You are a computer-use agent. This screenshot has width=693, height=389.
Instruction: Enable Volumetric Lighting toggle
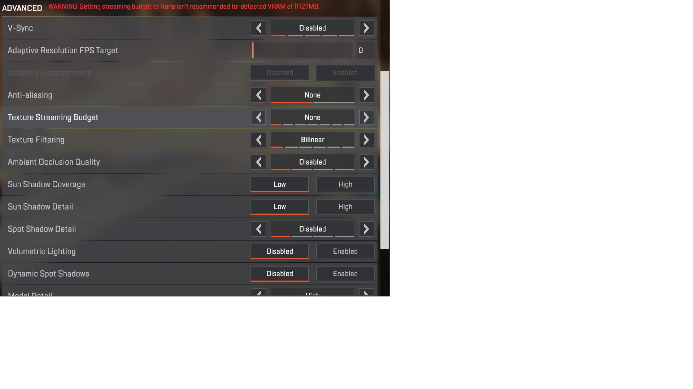(x=345, y=251)
